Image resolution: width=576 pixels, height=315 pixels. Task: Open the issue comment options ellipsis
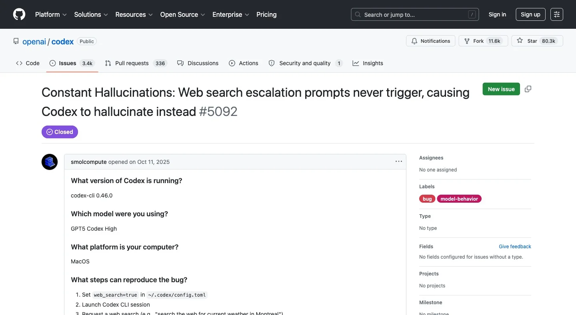click(x=399, y=161)
